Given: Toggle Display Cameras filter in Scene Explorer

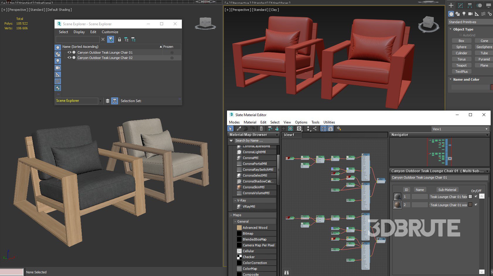Looking at the screenshot, I should click(58, 68).
